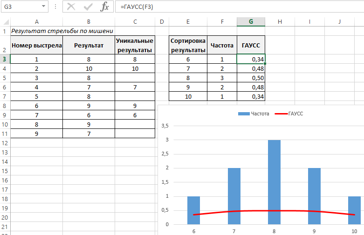
Task: Select the column G header
Action: coord(251,22)
